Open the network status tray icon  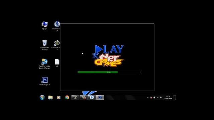click(x=157, y=98)
